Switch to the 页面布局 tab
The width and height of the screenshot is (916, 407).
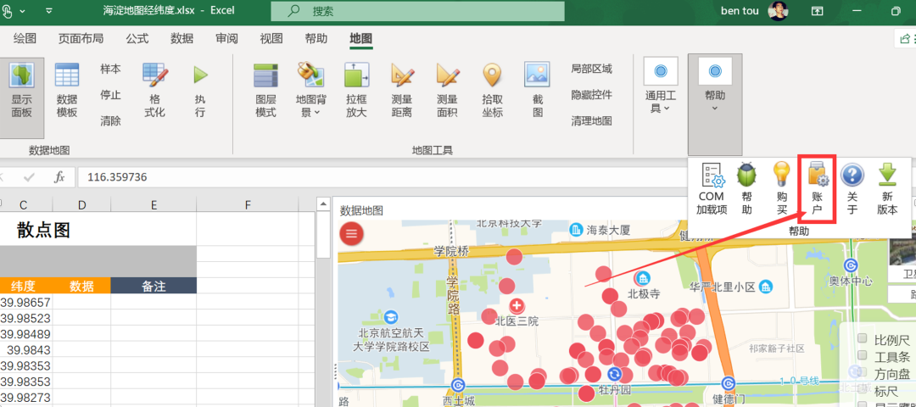pos(81,38)
